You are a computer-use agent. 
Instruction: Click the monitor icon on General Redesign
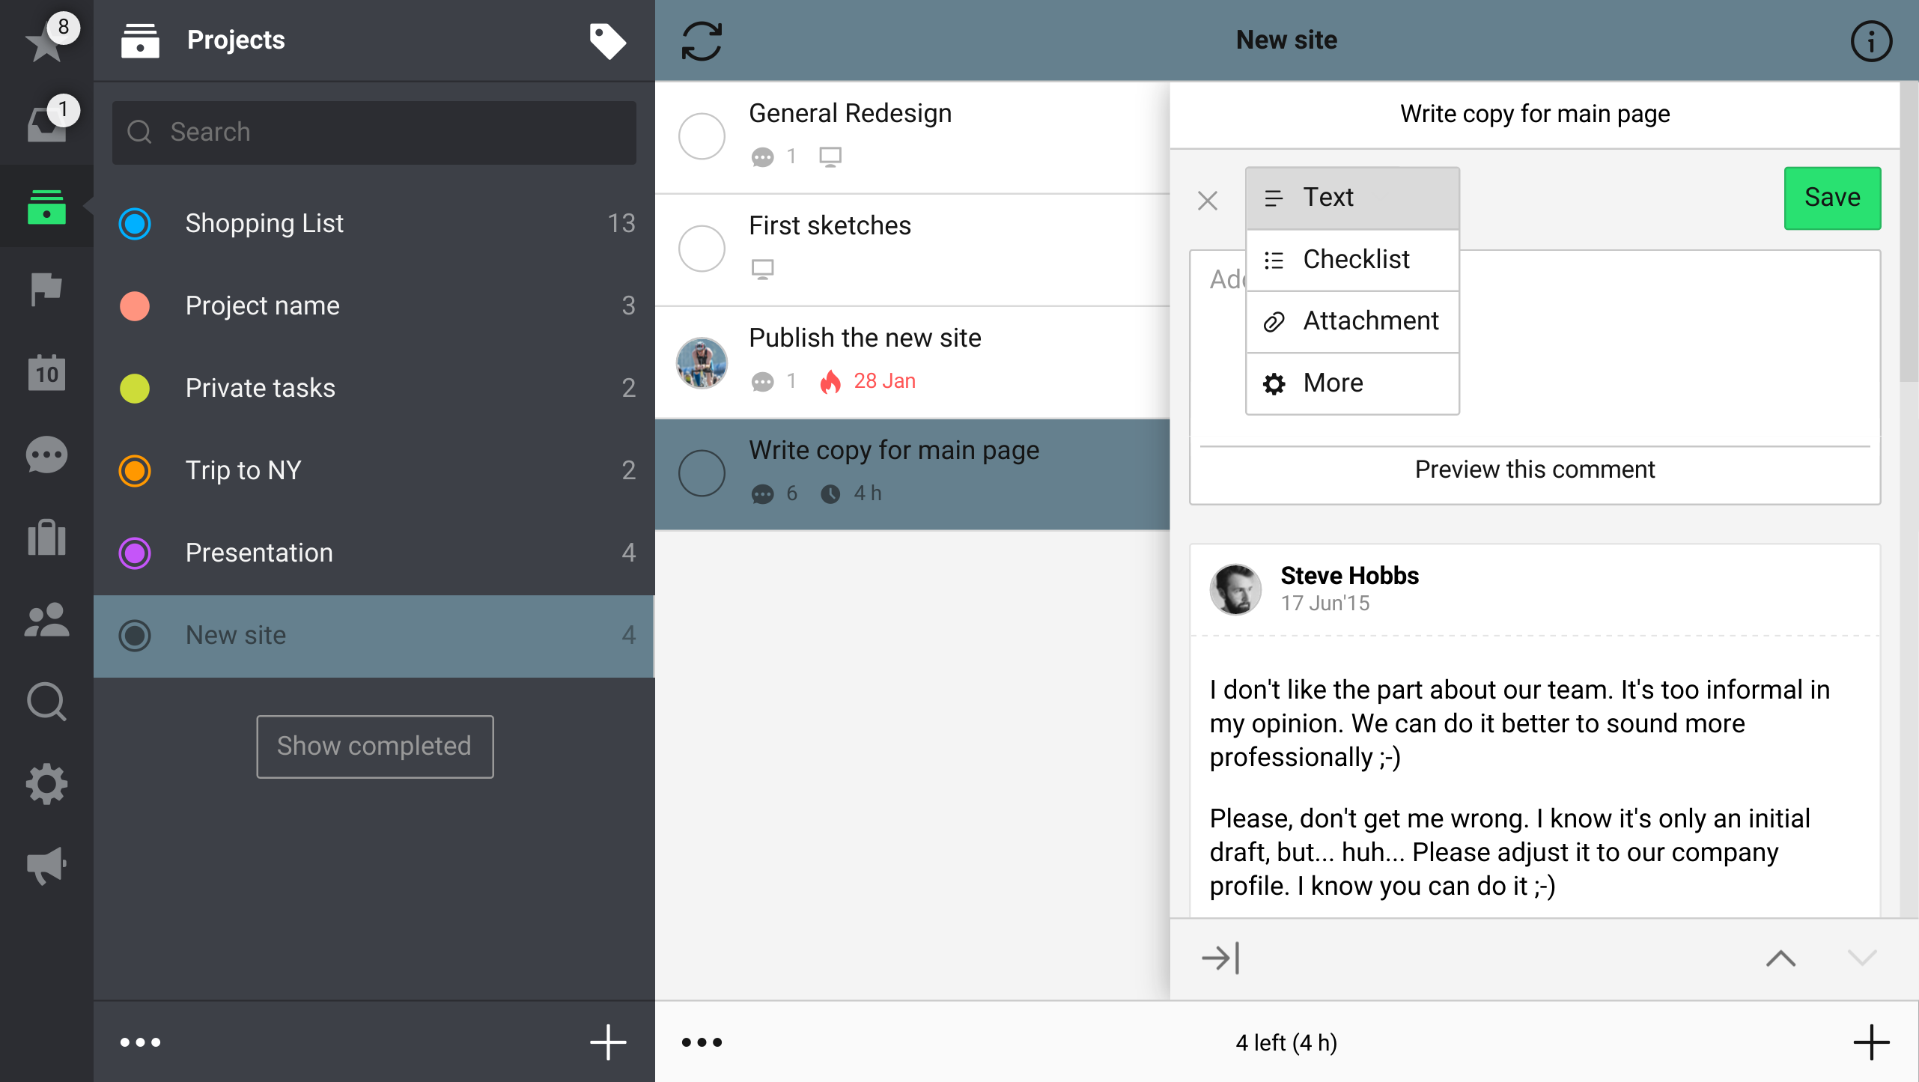[830, 156]
